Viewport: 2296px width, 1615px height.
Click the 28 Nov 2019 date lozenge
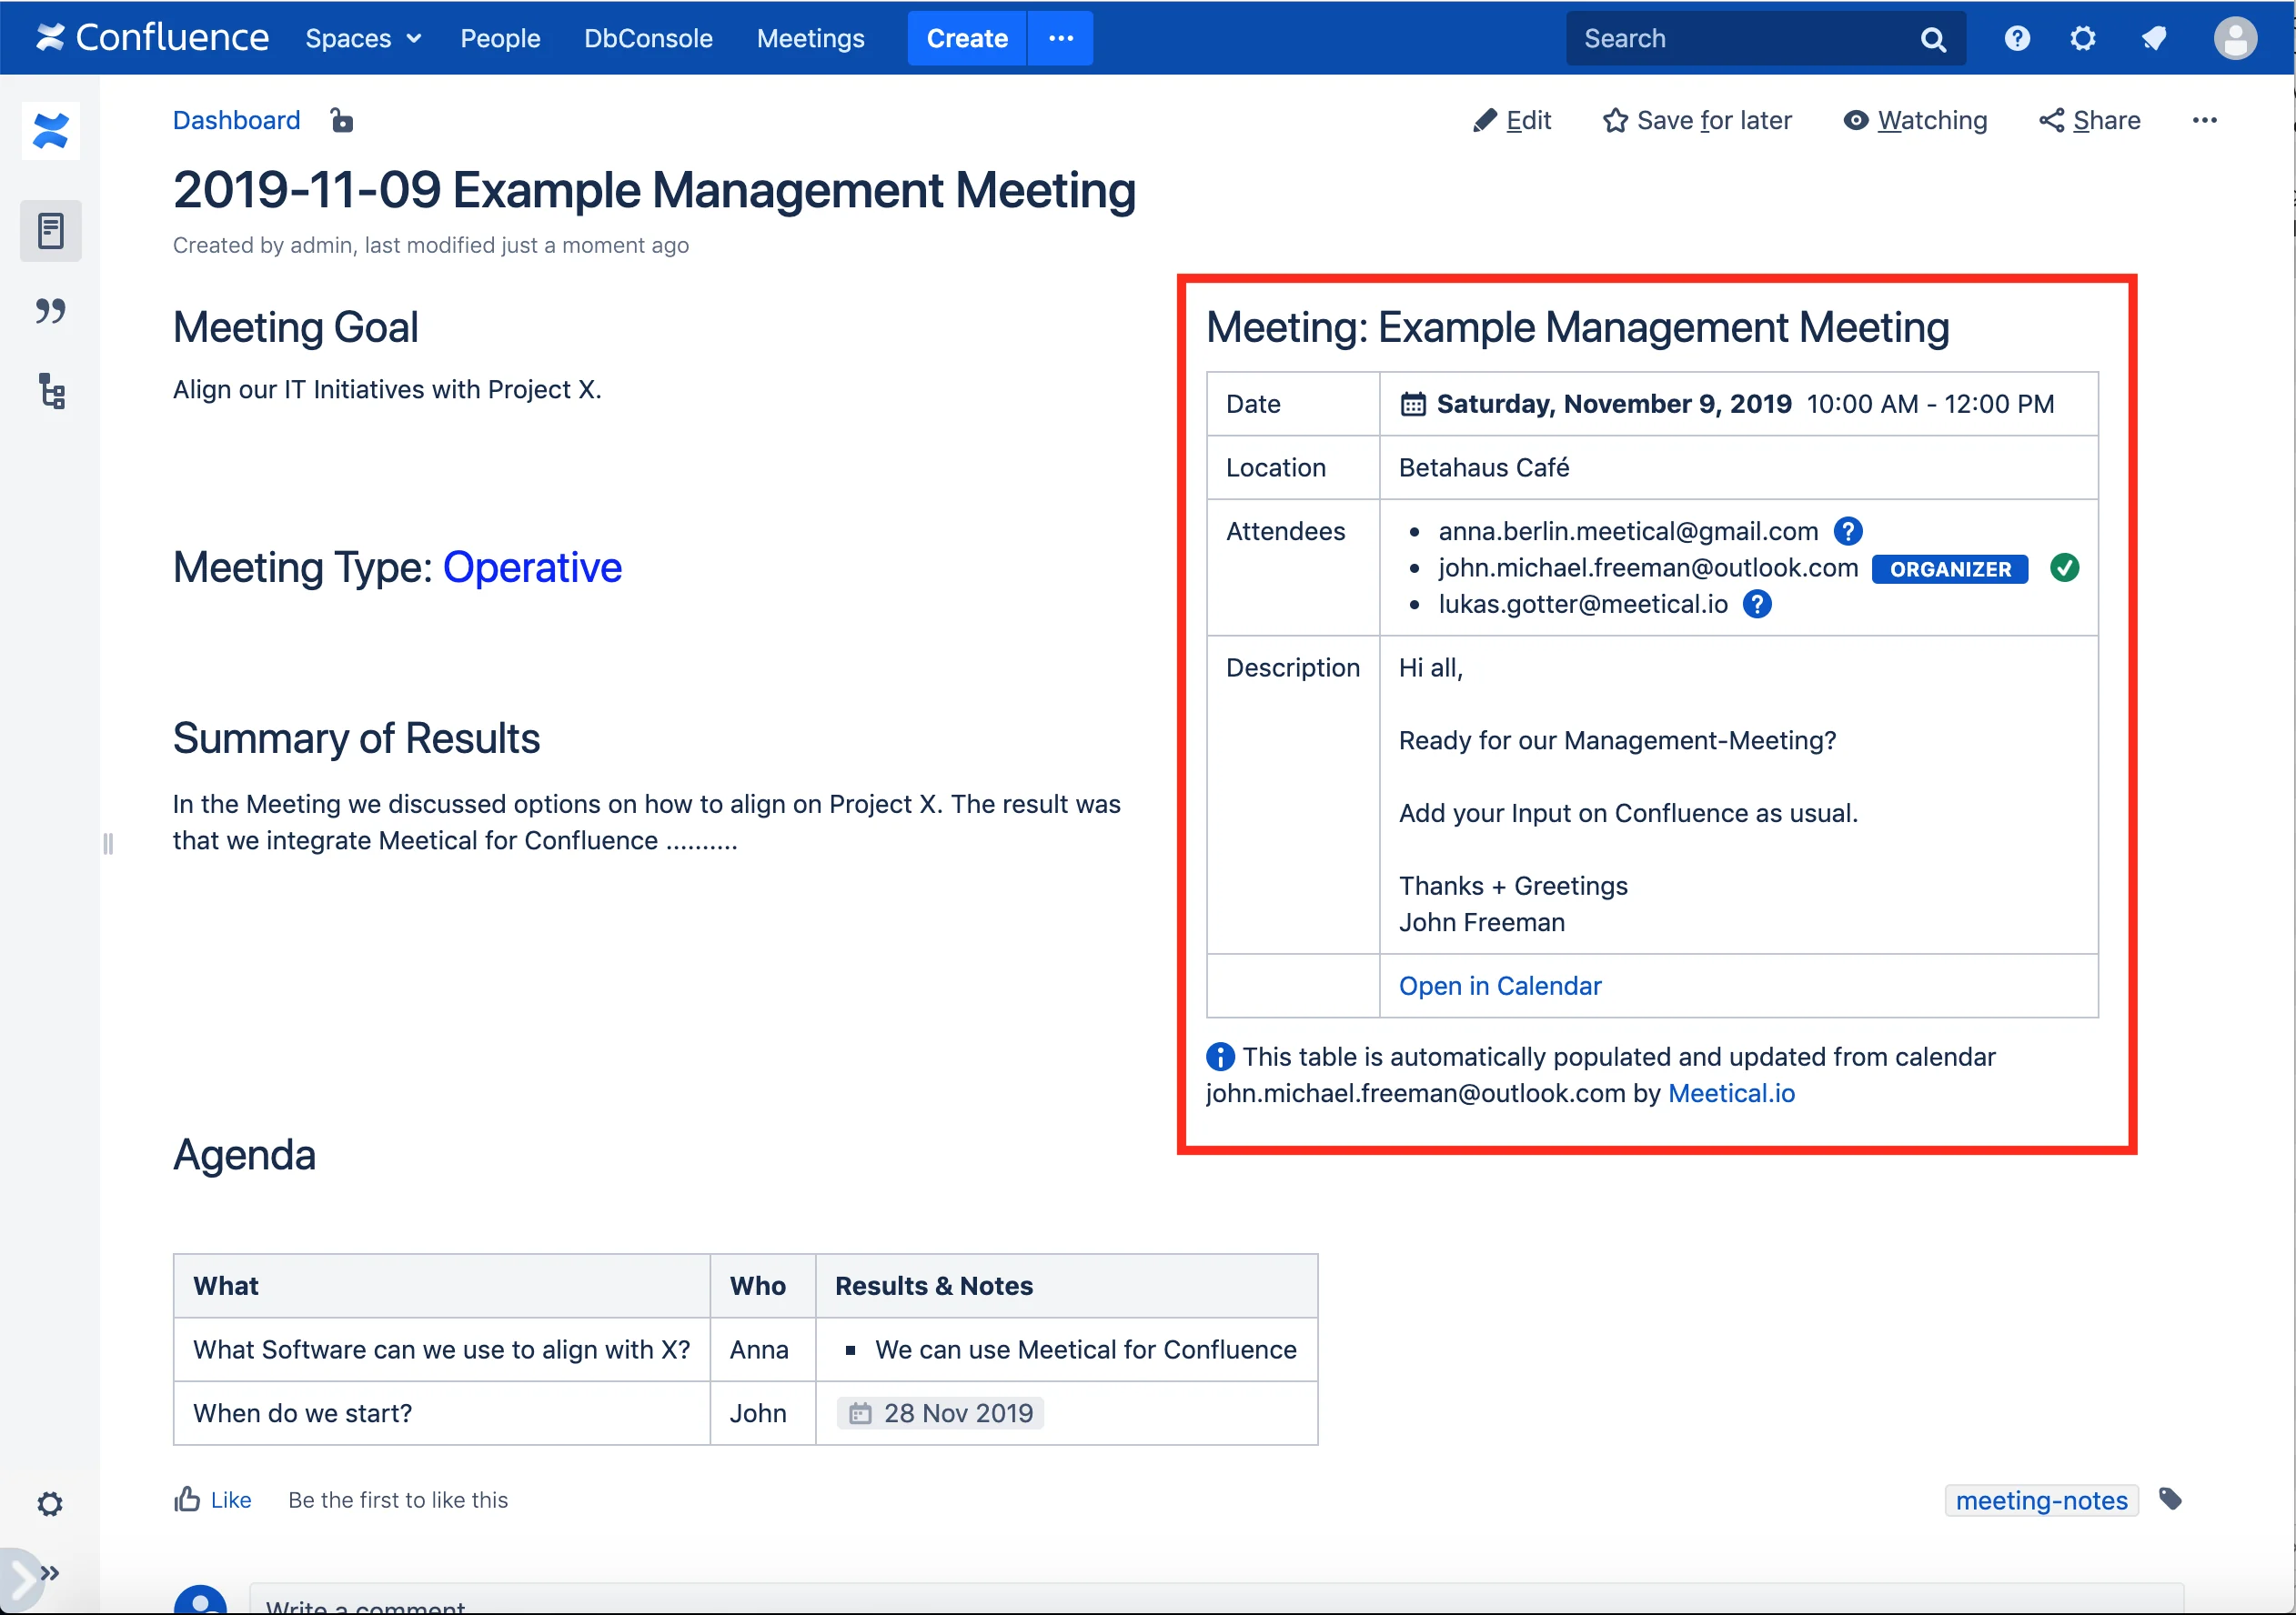[x=940, y=1413]
